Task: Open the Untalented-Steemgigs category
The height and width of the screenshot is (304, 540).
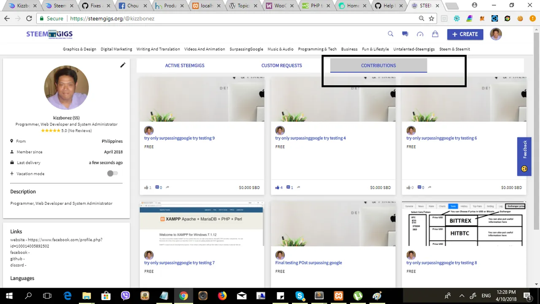Action: (414, 49)
